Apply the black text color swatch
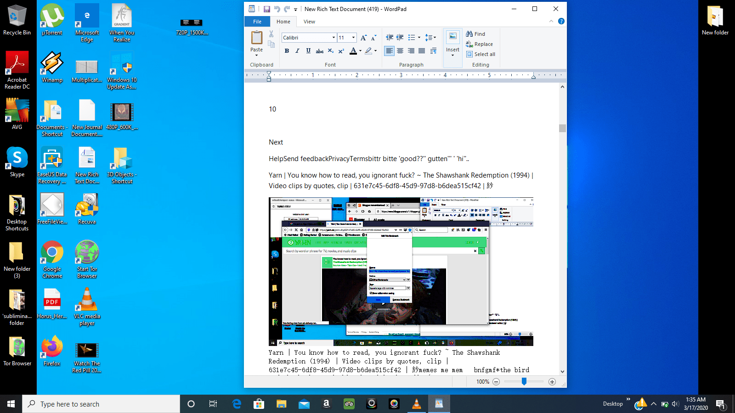 click(353, 51)
